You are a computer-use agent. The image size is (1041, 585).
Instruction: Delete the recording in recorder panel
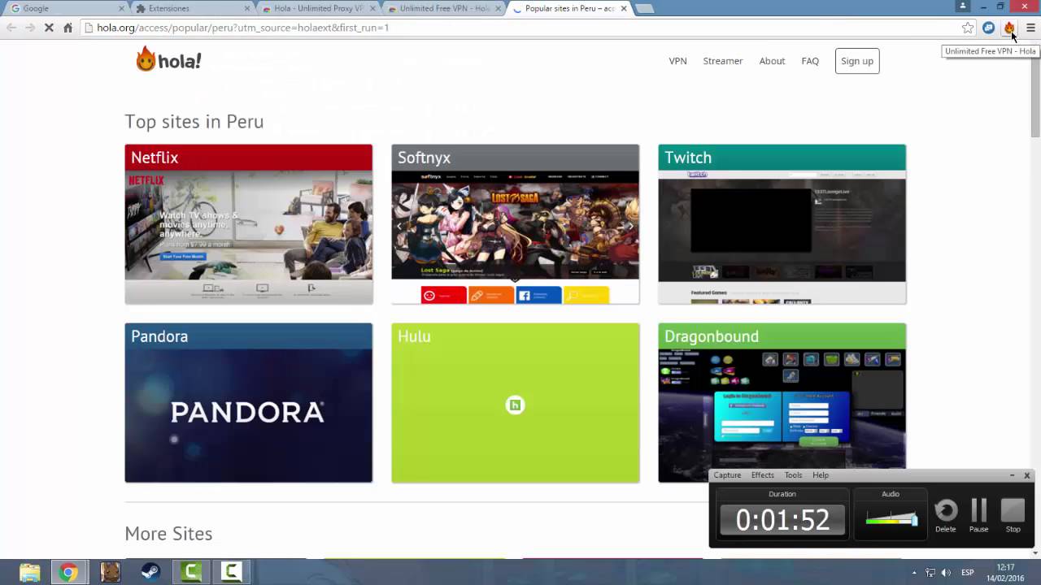[x=946, y=516]
